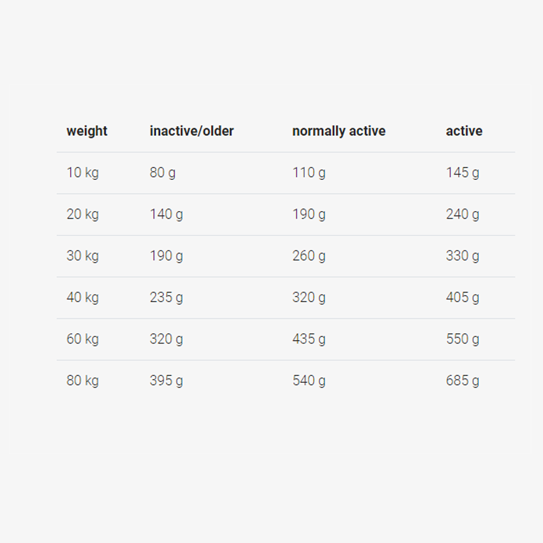Click the 80 g inactive value
Screen dimensions: 543x543
162,173
